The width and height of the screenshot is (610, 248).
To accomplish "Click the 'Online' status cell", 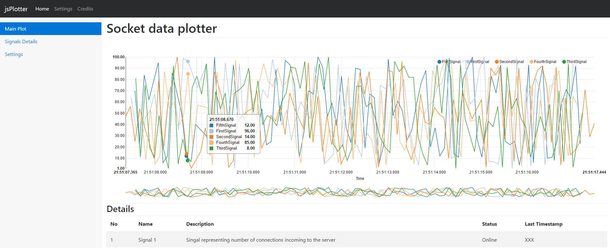I will tap(489, 240).
